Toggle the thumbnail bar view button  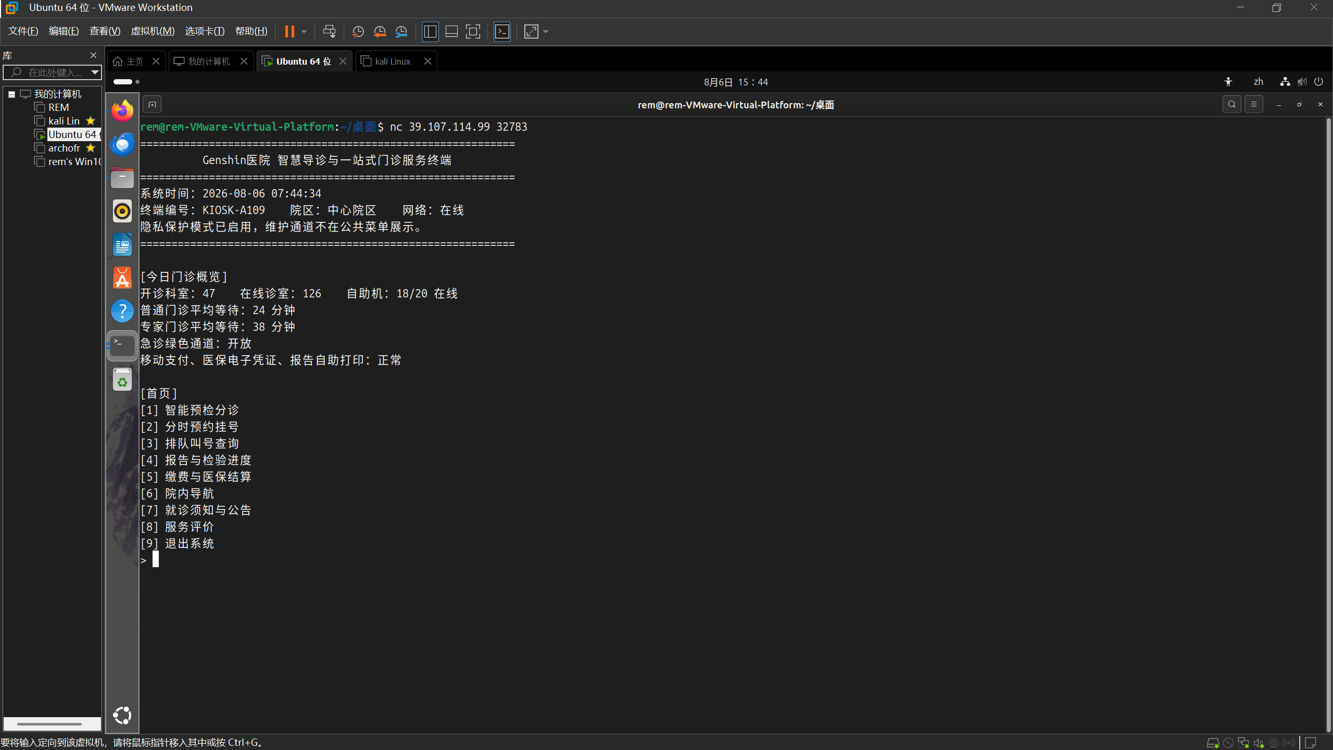(x=451, y=32)
